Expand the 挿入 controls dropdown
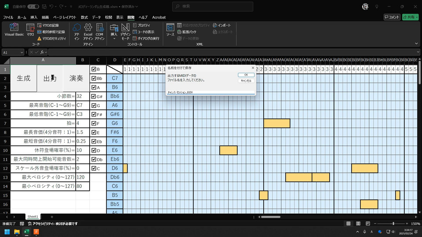The width and height of the screenshot is (422, 237). pos(114,39)
